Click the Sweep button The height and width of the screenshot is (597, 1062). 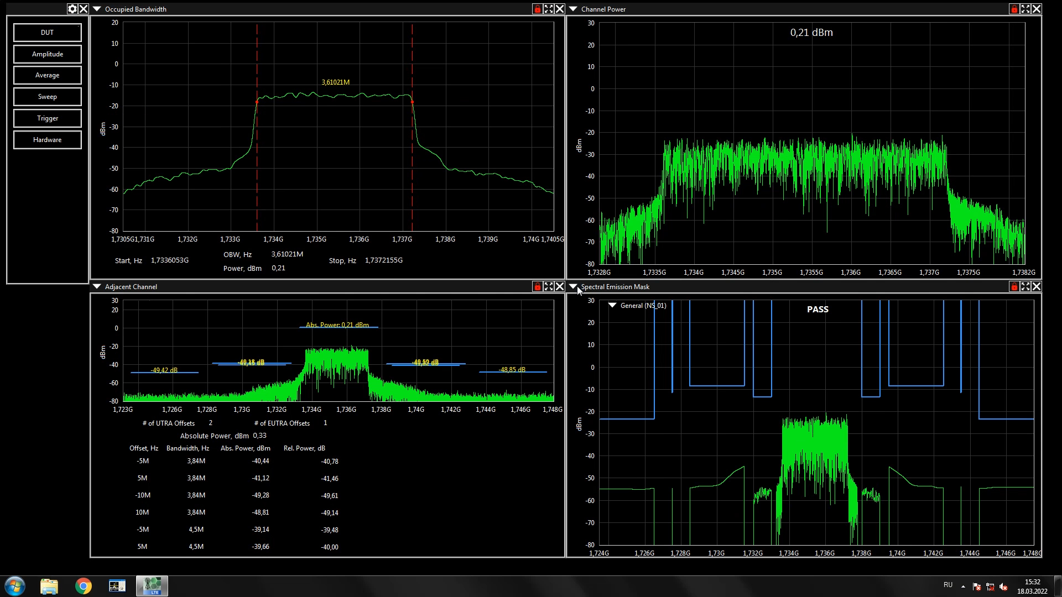48,97
